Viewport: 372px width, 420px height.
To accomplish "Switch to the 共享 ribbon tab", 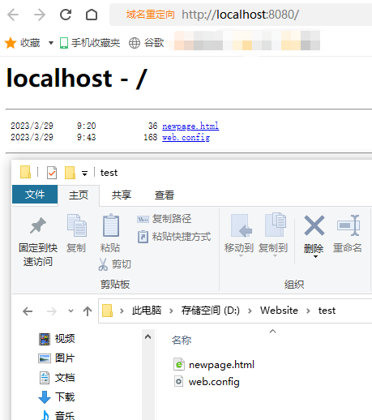I will pyautogui.click(x=122, y=195).
